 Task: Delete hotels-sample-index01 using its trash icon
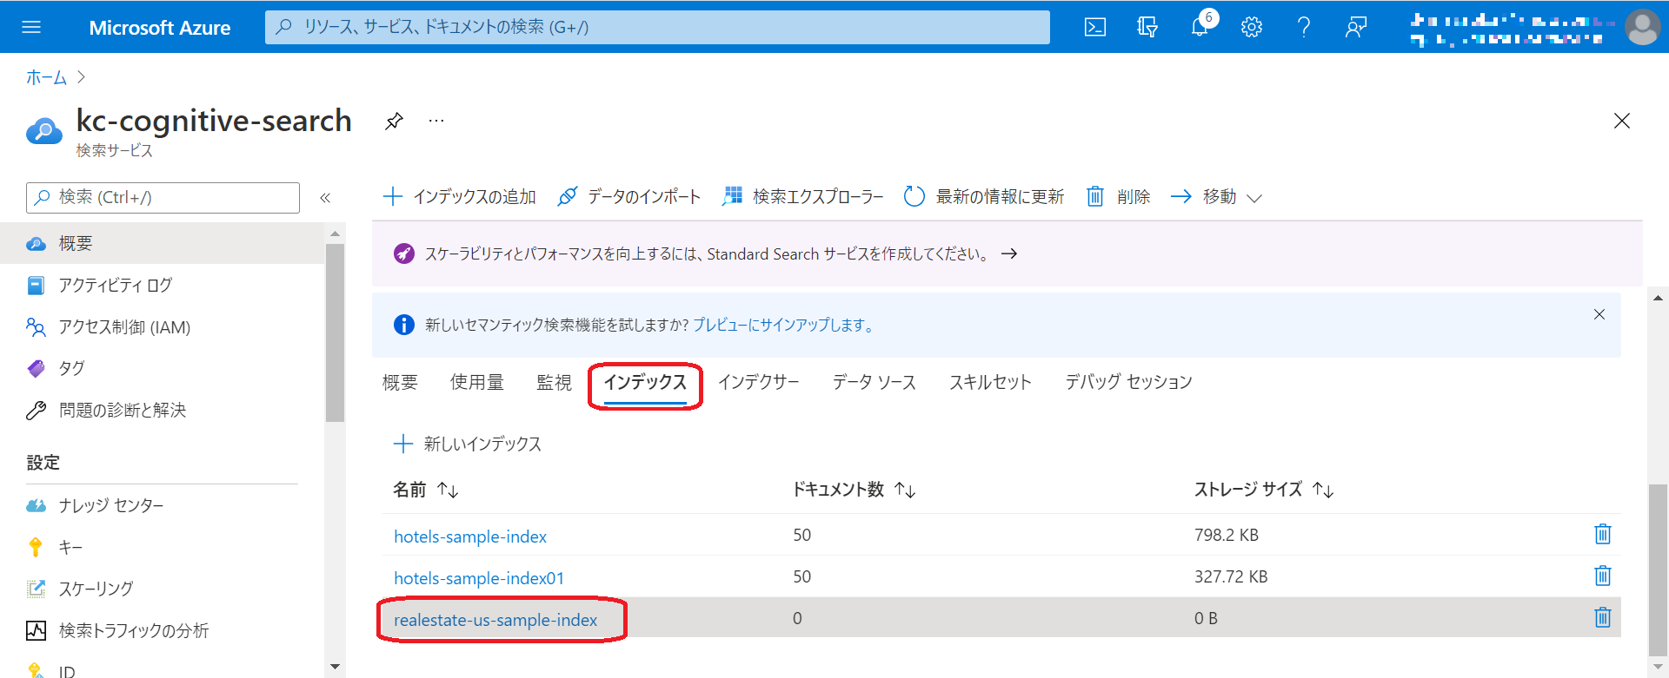pos(1603,576)
